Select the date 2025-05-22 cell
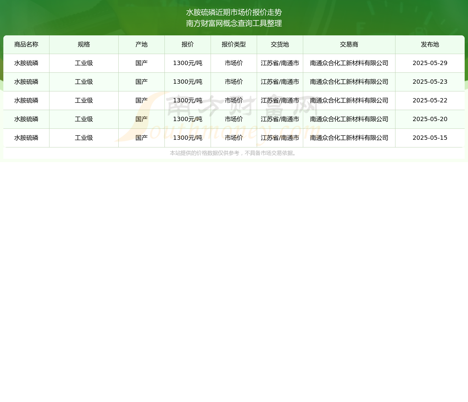The width and height of the screenshot is (468, 402). click(430, 100)
